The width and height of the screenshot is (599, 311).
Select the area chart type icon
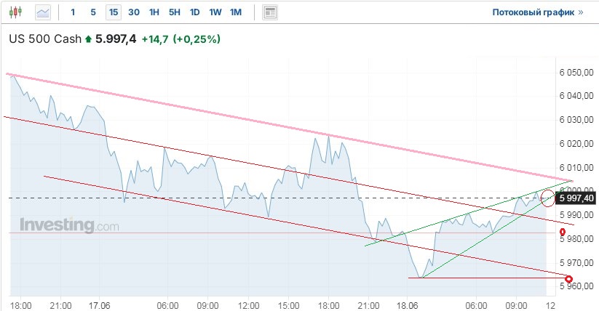pos(44,12)
